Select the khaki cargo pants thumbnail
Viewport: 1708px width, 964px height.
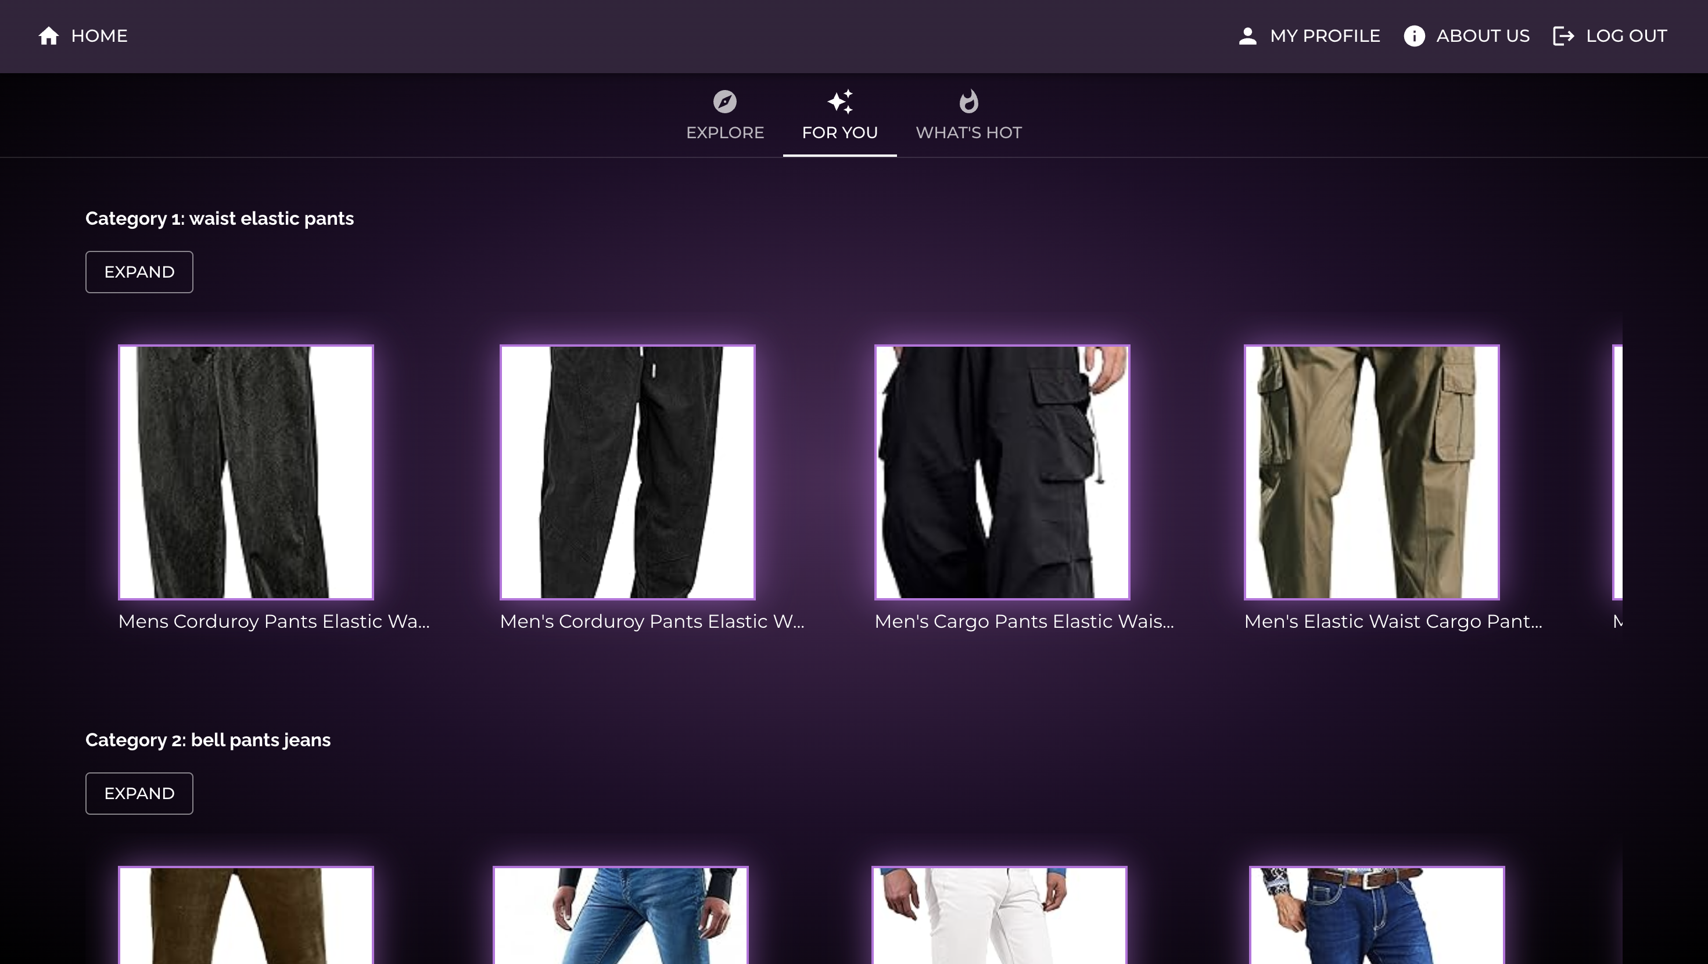coord(1371,472)
